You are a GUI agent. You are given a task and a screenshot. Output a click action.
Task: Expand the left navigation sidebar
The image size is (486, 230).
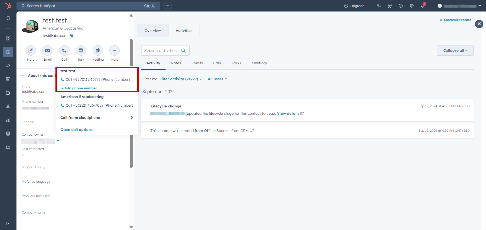(x=8, y=223)
